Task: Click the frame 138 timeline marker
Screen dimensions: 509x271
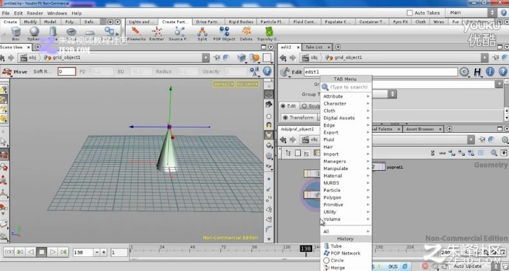Action: click(306, 249)
